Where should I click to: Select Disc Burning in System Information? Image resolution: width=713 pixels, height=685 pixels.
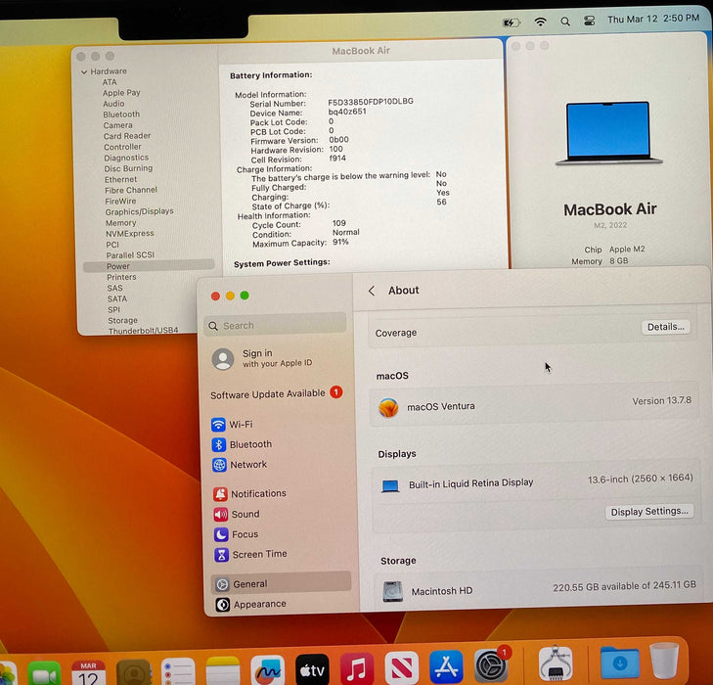[x=128, y=168]
